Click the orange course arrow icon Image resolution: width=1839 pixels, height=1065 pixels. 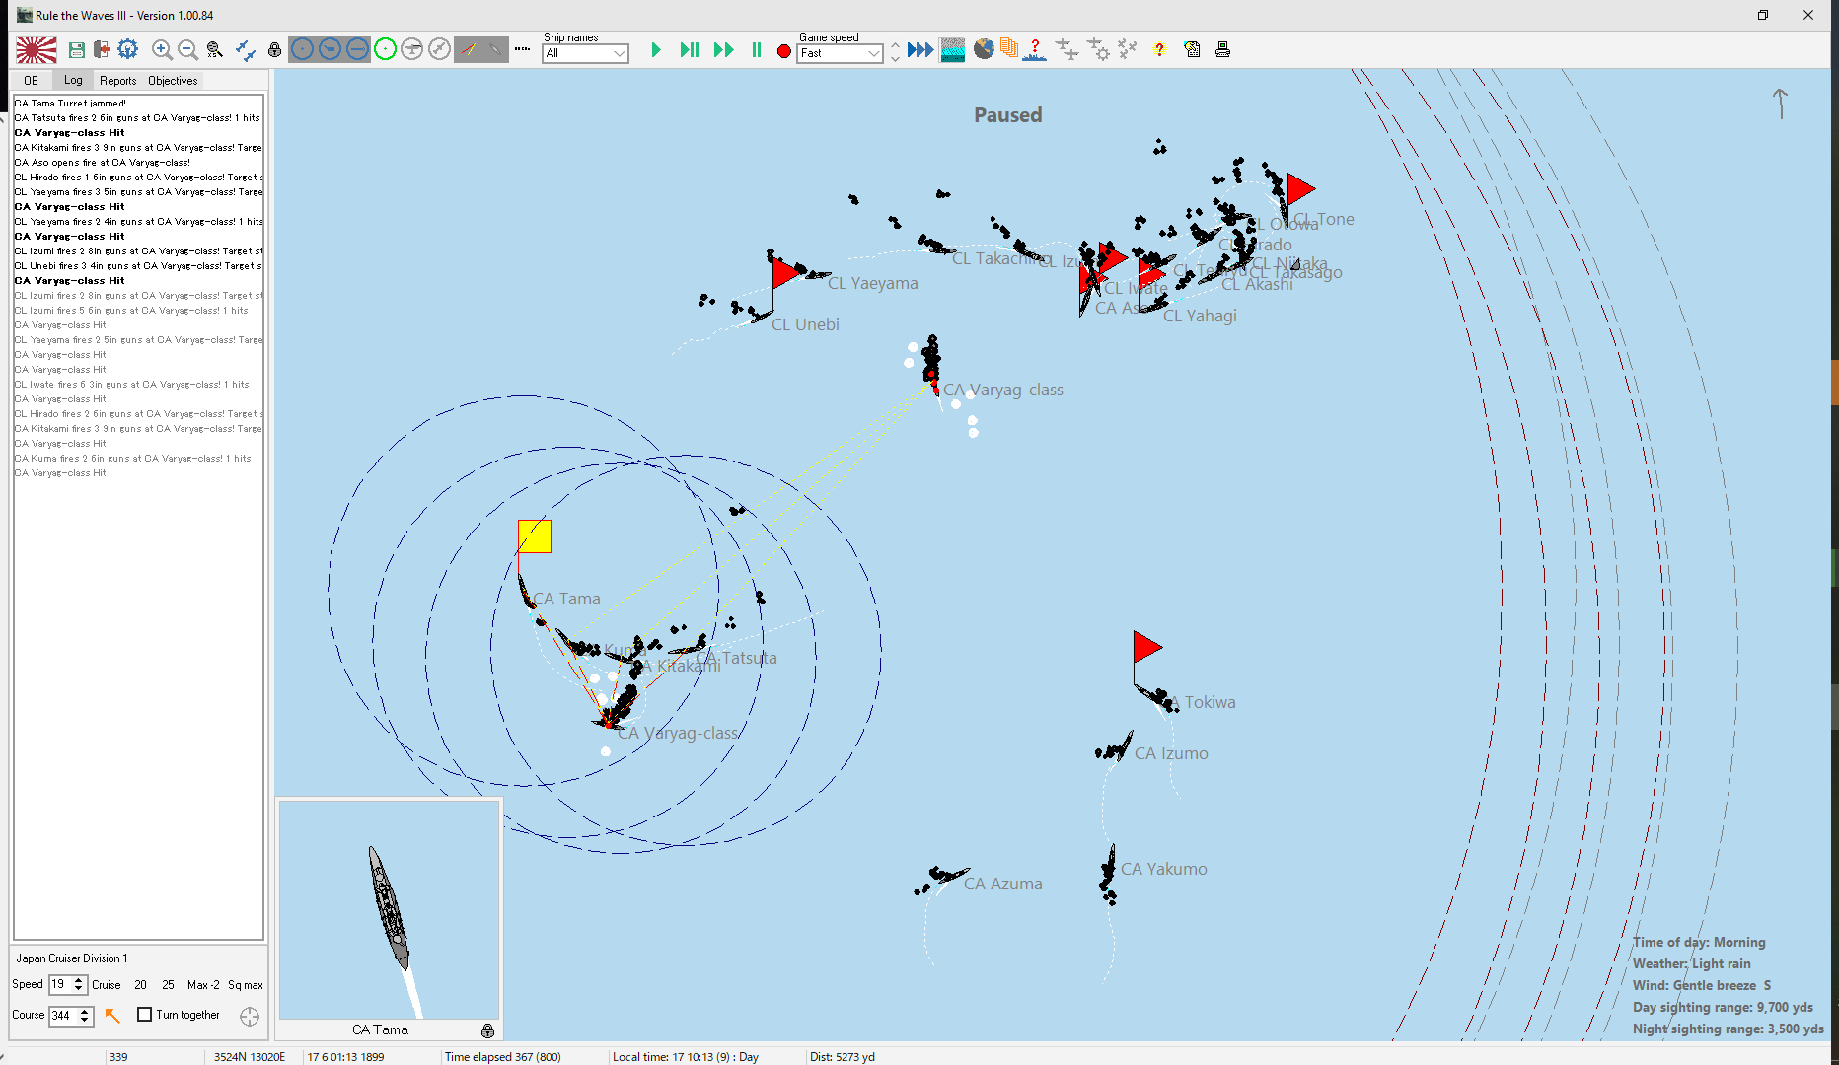112,1015
